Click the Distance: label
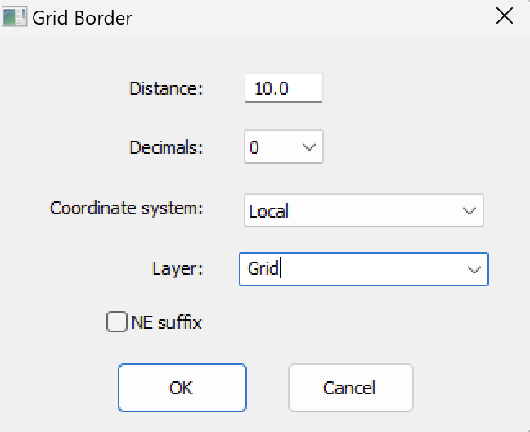 pyautogui.click(x=166, y=88)
